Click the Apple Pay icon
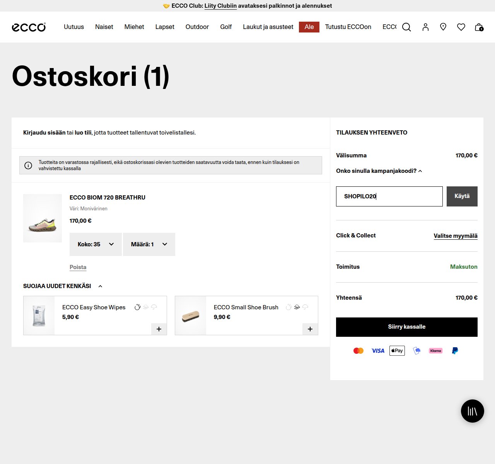This screenshot has width=495, height=464. [397, 351]
